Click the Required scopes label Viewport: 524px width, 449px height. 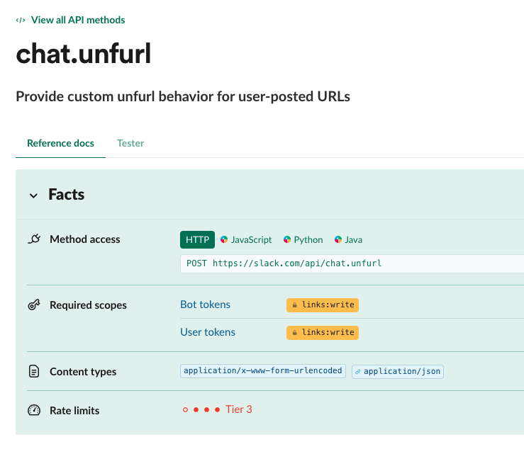point(88,305)
